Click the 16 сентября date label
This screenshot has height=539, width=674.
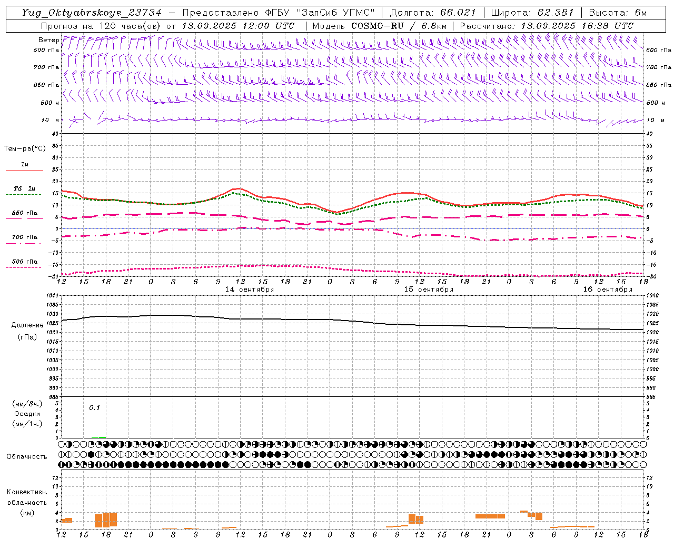tap(608, 290)
